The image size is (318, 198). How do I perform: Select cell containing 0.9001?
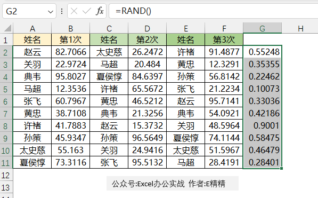pyautogui.click(x=262, y=125)
